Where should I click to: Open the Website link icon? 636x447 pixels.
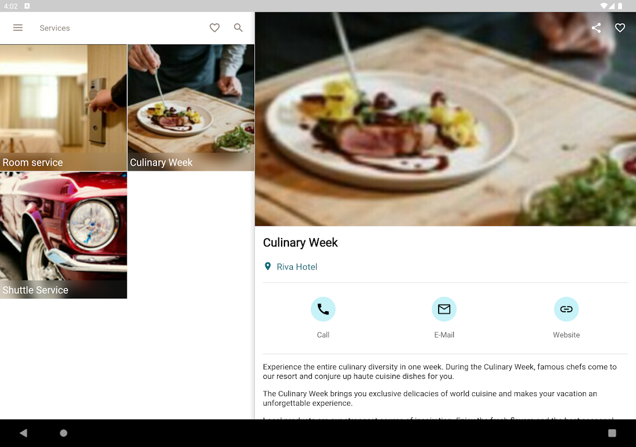566,309
